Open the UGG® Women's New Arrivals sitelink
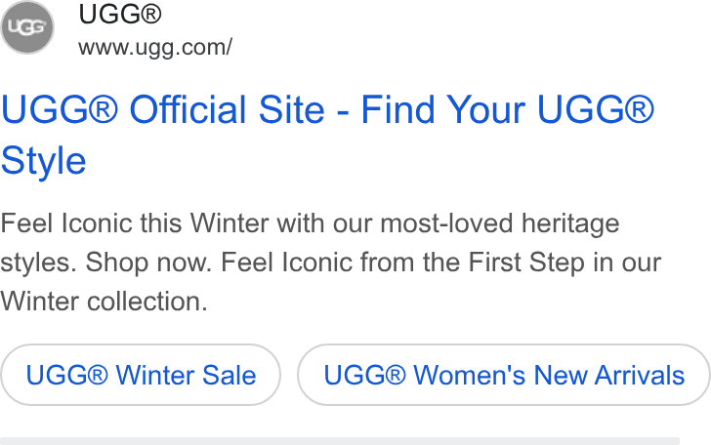Viewport: 711px width, 445px height. 504,375
